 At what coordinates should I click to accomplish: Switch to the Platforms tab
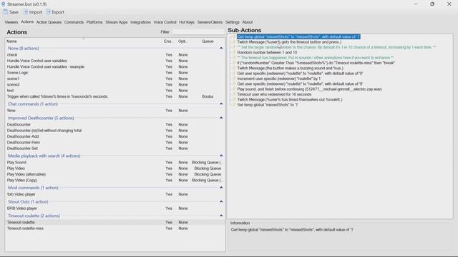tap(94, 22)
